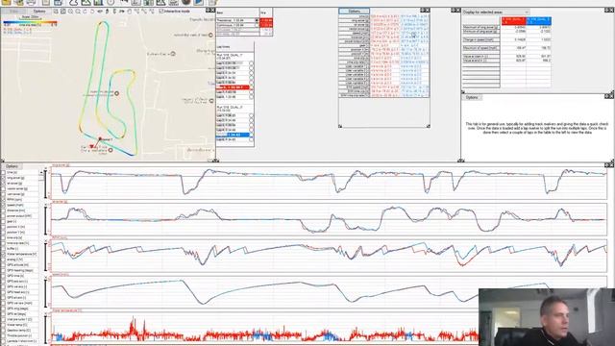615x346 pixels.
Task: Click the RPM chart vertical axis slider
Action: [x=45, y=257]
